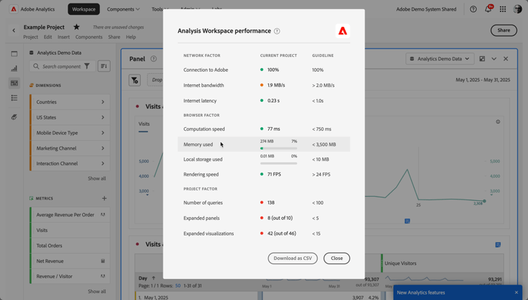
Task: Close the performance dialog
Action: point(337,259)
